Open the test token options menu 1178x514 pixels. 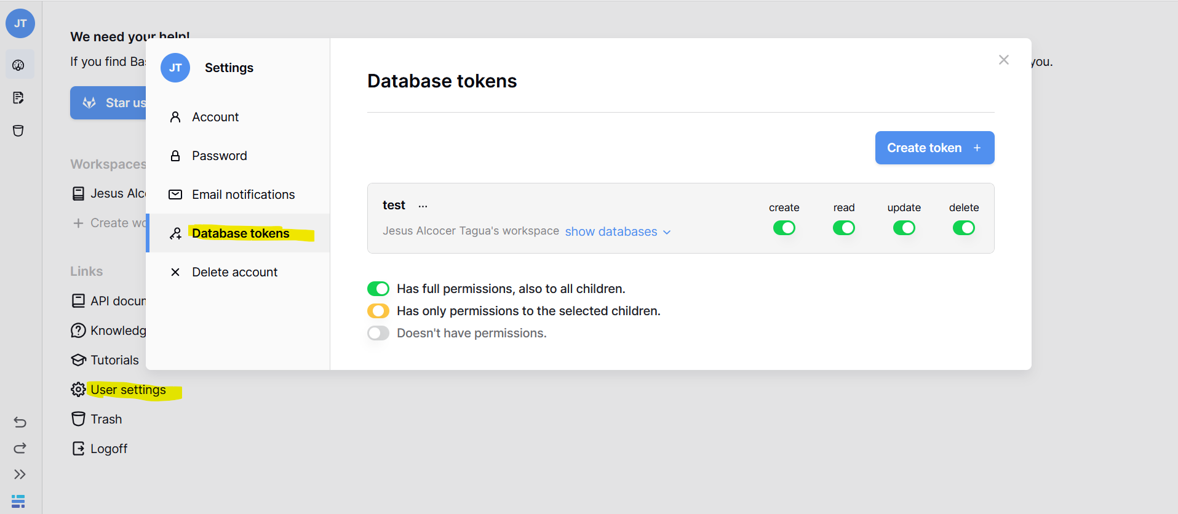(423, 206)
